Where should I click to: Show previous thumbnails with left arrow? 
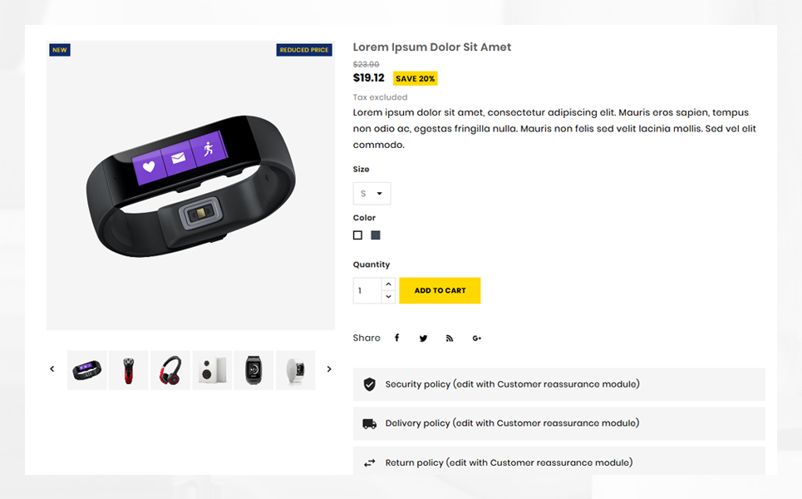pyautogui.click(x=52, y=368)
